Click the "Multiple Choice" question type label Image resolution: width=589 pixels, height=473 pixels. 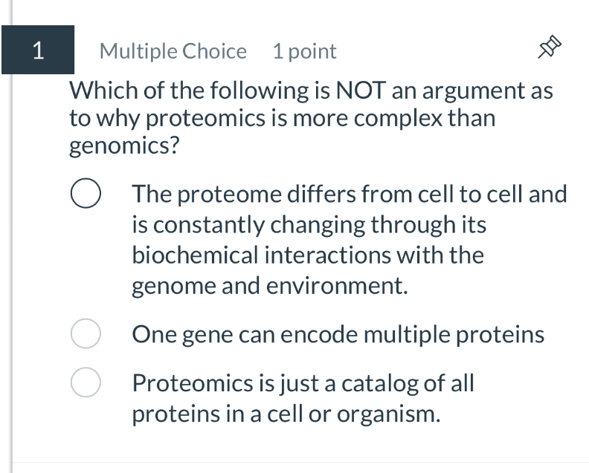click(x=173, y=51)
